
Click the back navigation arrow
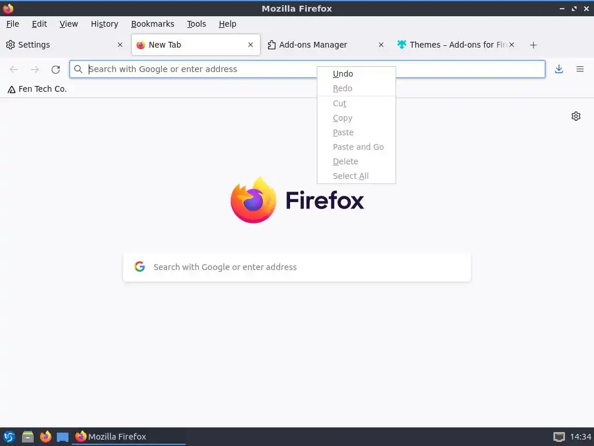click(14, 70)
